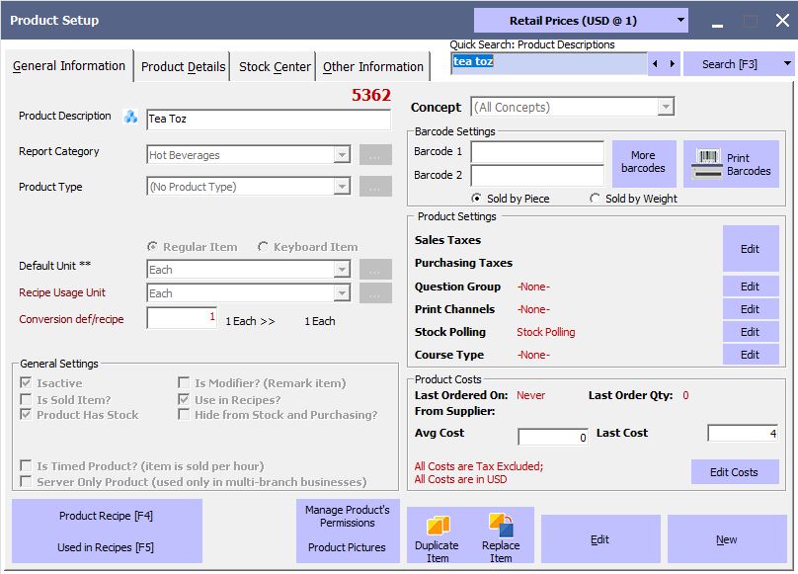Toggle the Isactive checkbox

26,382
